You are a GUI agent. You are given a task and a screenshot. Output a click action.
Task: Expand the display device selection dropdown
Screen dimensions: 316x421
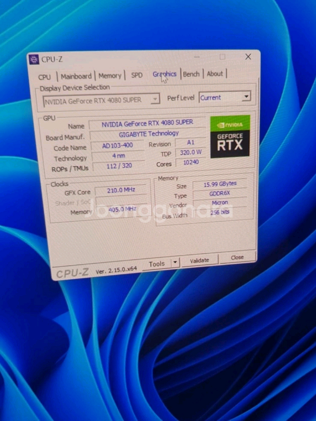(155, 99)
